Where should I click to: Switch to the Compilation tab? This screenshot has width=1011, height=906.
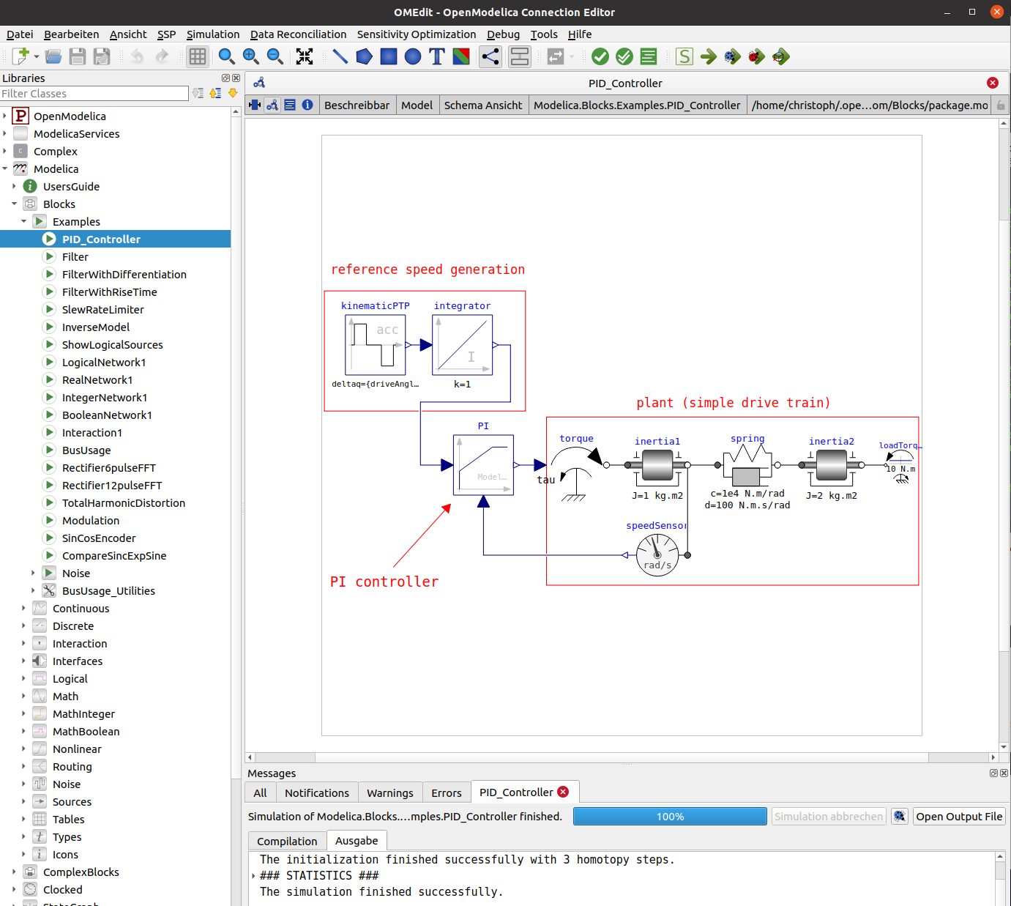[287, 841]
